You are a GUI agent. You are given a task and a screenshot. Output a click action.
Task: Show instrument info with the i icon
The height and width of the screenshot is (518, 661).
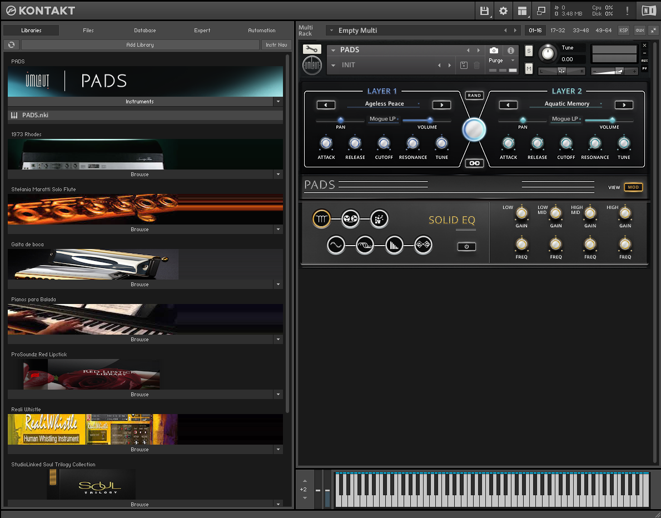click(x=511, y=51)
